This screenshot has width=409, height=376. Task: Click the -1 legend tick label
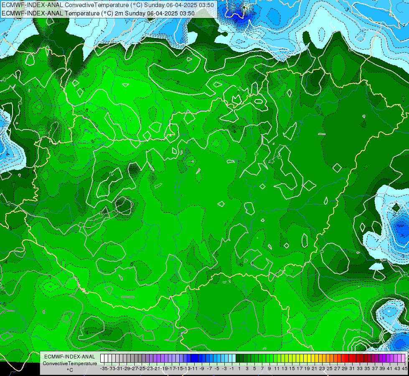[x=231, y=368]
